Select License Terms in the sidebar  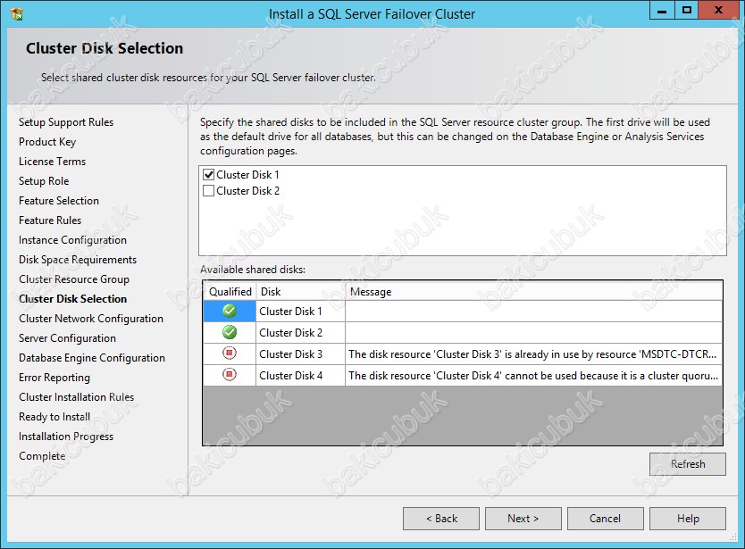pos(53,162)
